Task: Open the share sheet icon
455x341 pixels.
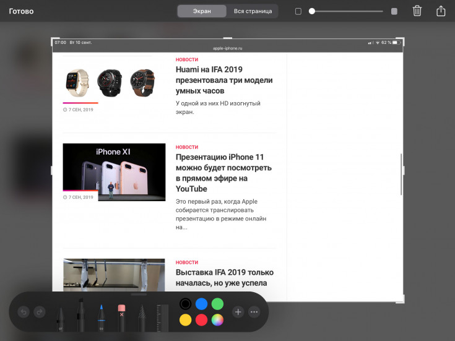Action: pyautogui.click(x=441, y=11)
